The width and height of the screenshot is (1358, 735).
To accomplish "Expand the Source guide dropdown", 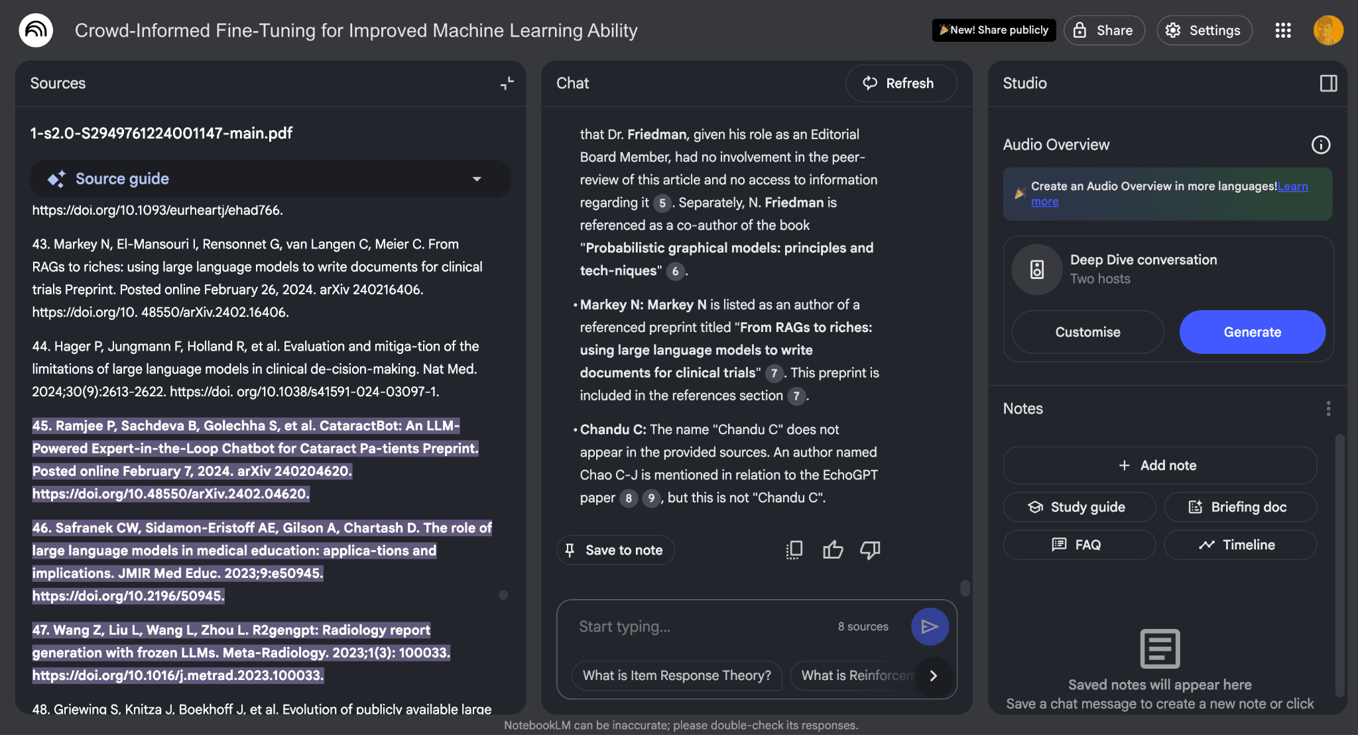I will (476, 179).
